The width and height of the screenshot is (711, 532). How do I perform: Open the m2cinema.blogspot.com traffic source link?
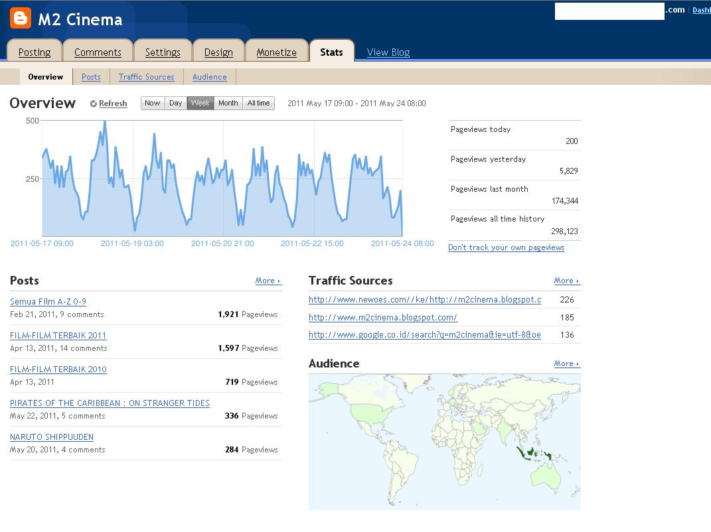point(382,318)
